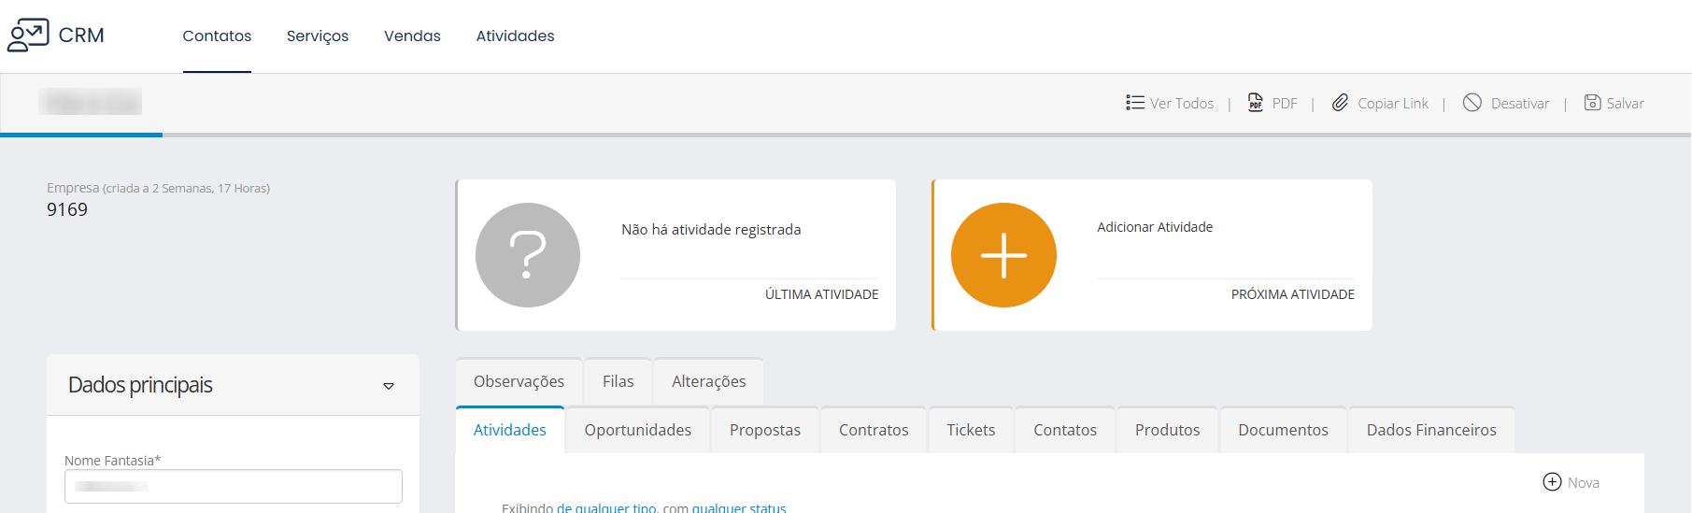This screenshot has width=1692, height=513.
Task: Click the CRM logo icon
Action: (28, 36)
